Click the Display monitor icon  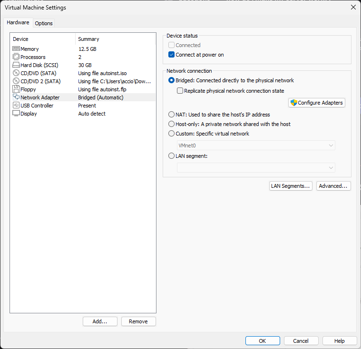(16, 113)
